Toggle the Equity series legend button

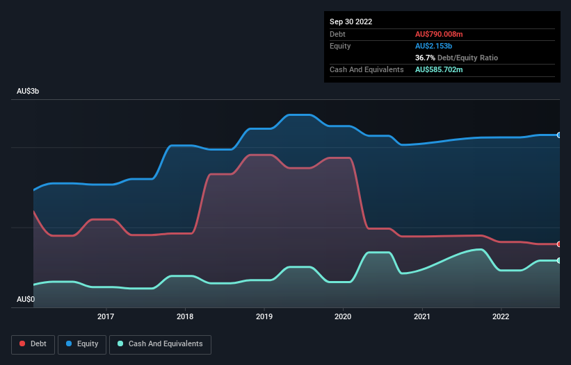82,344
